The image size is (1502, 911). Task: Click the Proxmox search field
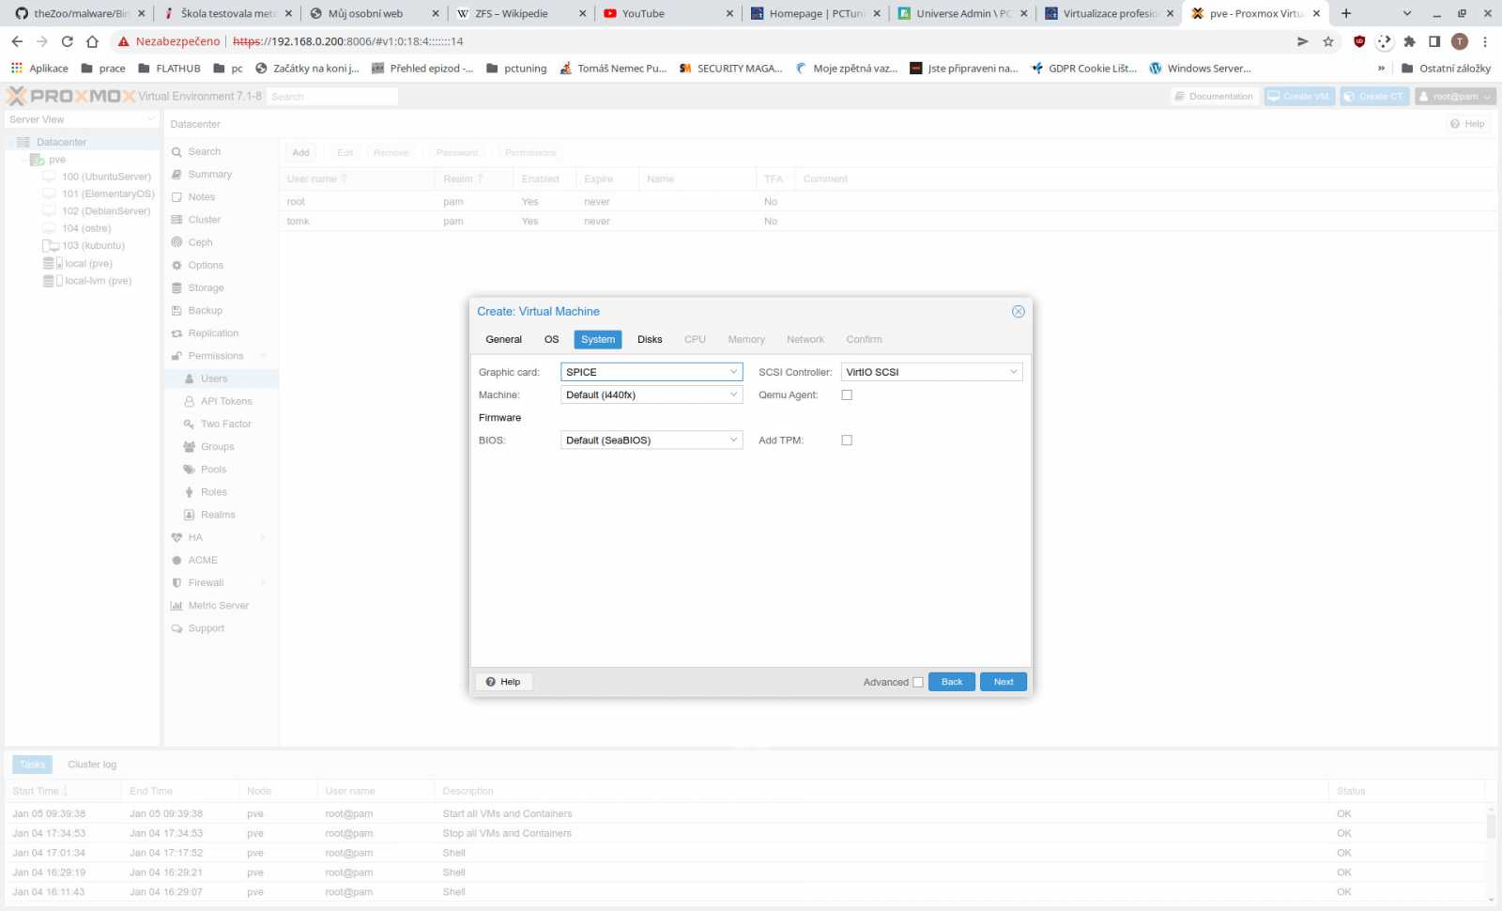coord(332,97)
